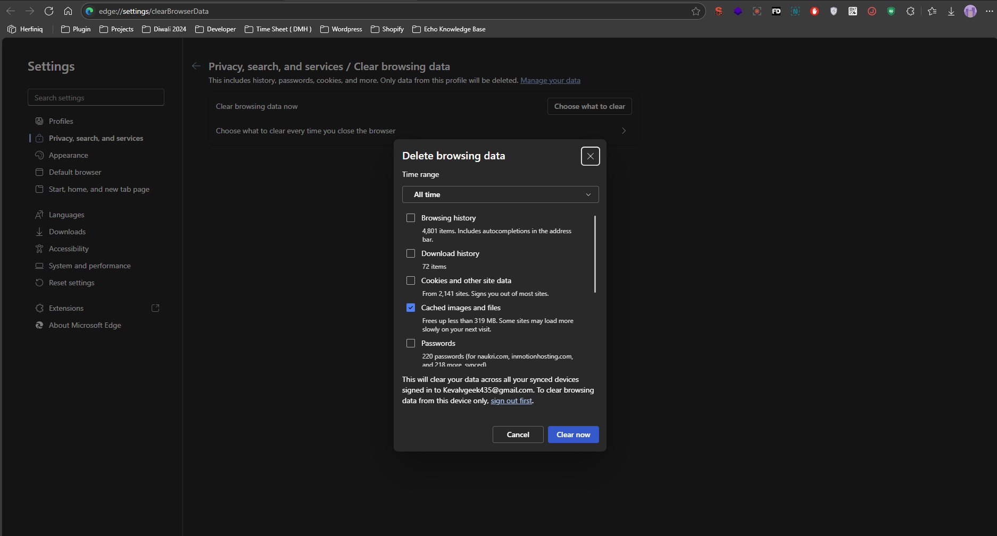Open the Downloads arrow icon in toolbar

pyautogui.click(x=951, y=11)
